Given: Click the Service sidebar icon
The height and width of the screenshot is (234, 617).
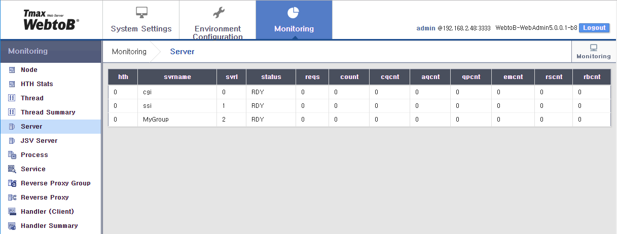Looking at the screenshot, I should [x=12, y=169].
